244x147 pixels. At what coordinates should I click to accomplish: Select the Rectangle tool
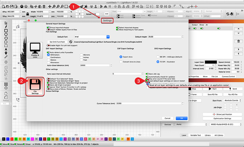(x=6, y=31)
